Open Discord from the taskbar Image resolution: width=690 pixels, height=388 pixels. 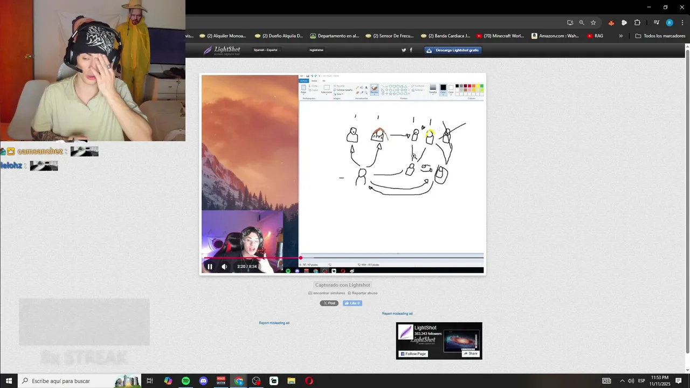(x=203, y=381)
